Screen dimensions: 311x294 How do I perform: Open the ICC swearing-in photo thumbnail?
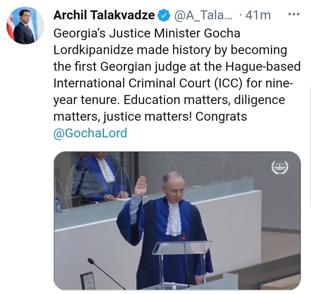tap(177, 221)
